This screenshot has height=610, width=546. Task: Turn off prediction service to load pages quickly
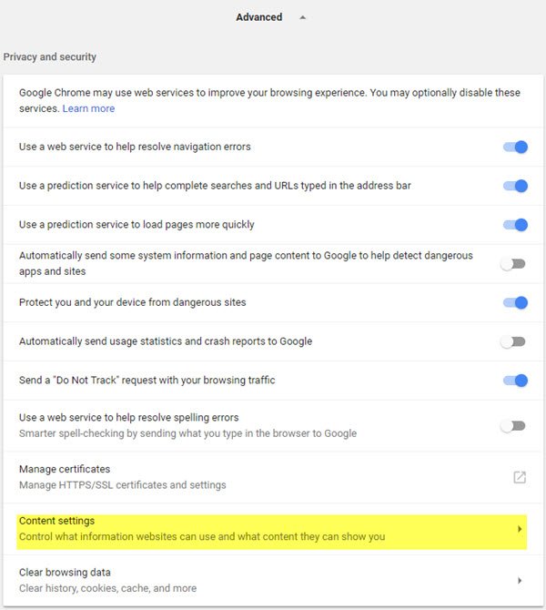(x=515, y=225)
